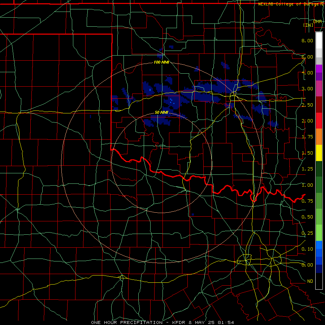This screenshot has width=325, height=325.
Task: Click the bright red legend swatch
Action: point(319,121)
